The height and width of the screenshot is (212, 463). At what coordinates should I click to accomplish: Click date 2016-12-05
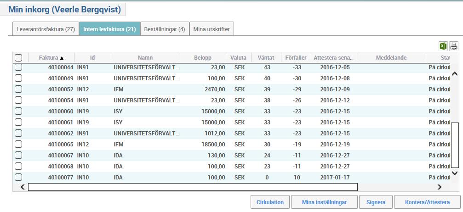pos(335,67)
